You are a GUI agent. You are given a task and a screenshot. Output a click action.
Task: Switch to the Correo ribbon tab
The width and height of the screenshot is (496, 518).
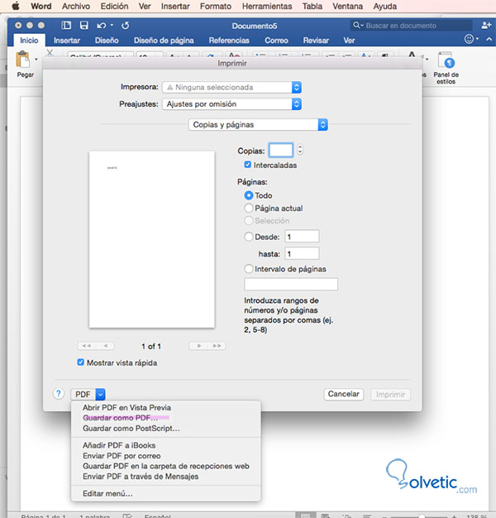(276, 41)
